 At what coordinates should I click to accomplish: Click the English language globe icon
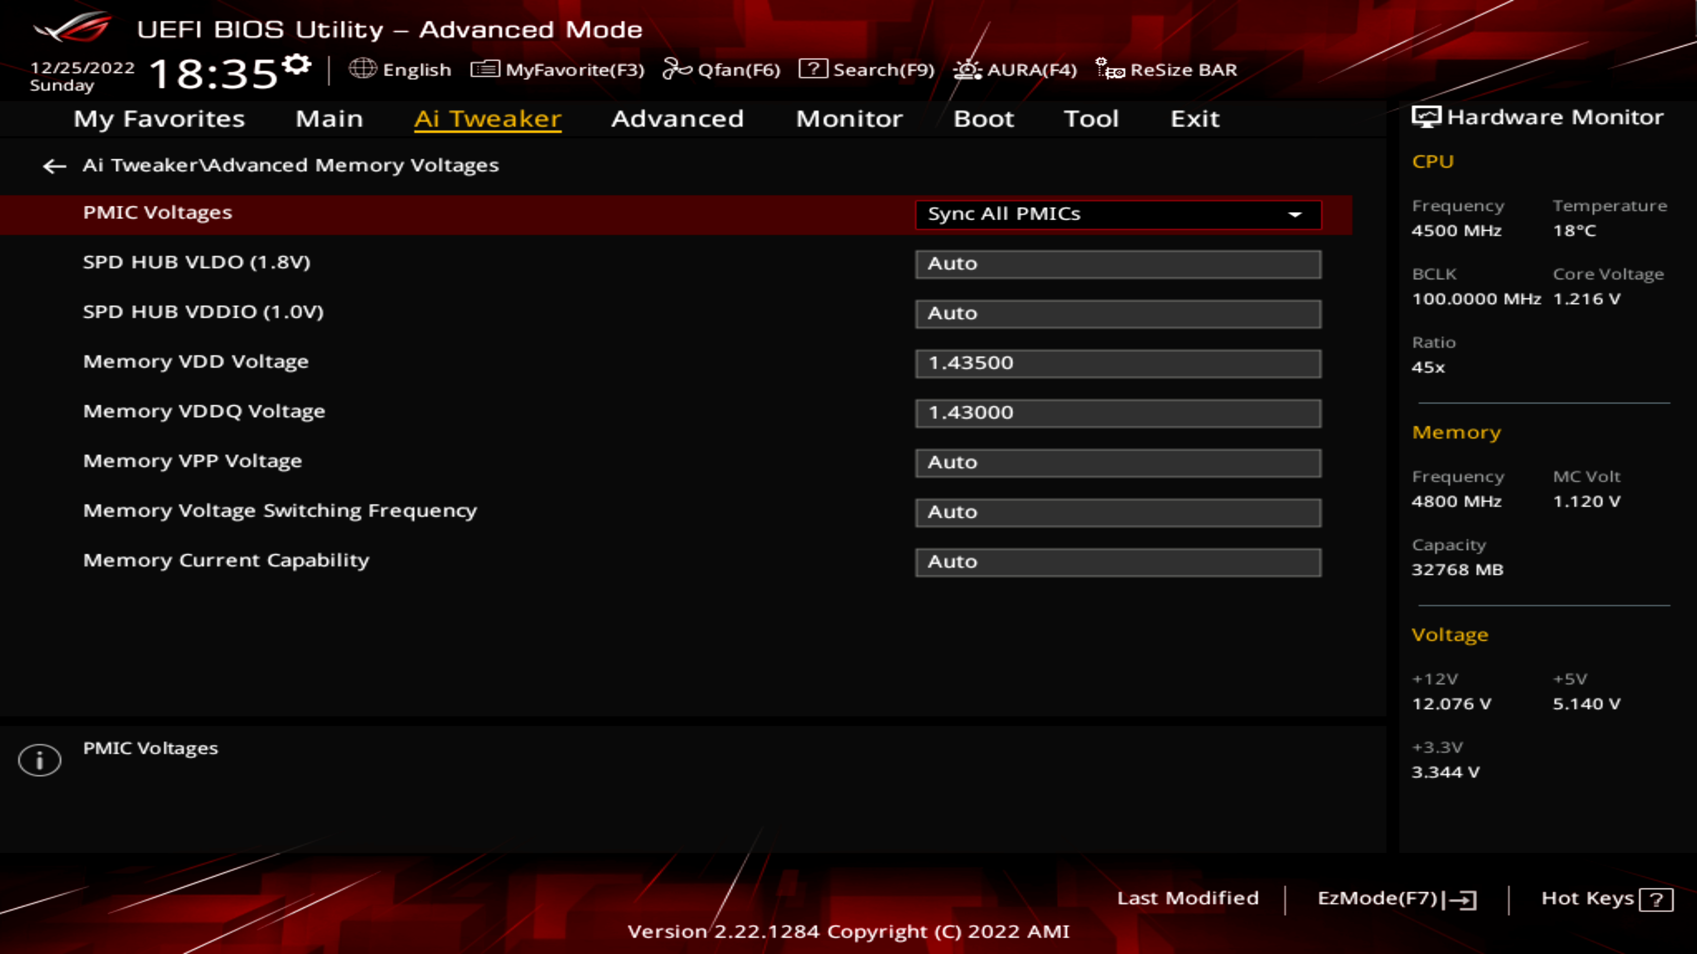[362, 68]
